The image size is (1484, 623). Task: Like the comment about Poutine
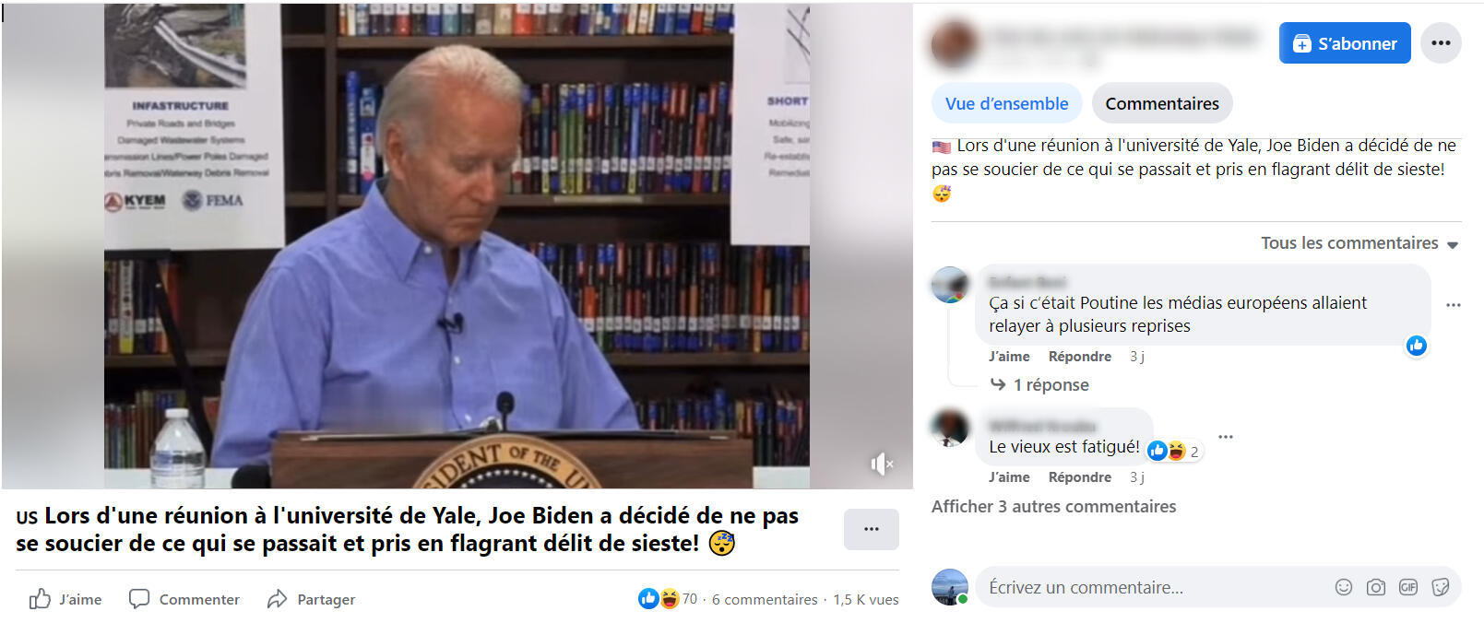[x=1009, y=356]
